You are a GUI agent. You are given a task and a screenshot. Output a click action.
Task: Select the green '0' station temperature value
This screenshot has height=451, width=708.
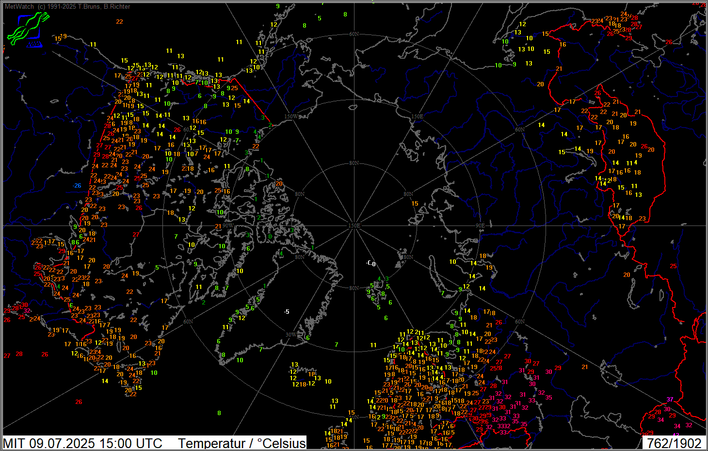(270, 237)
